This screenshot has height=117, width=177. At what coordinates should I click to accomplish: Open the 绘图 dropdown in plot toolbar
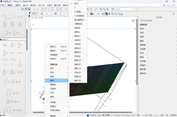(x=35, y=14)
